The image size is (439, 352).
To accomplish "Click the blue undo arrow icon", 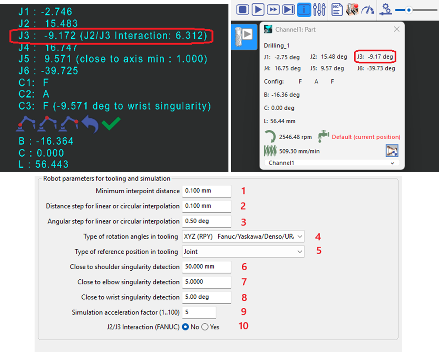I will pos(90,124).
